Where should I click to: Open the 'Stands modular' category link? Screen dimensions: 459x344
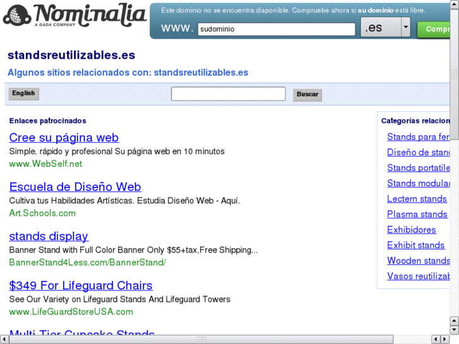[x=418, y=183]
